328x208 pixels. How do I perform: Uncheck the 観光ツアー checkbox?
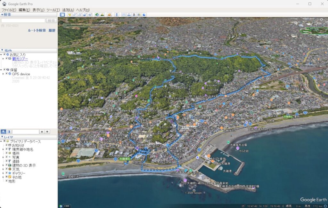tap(7, 59)
